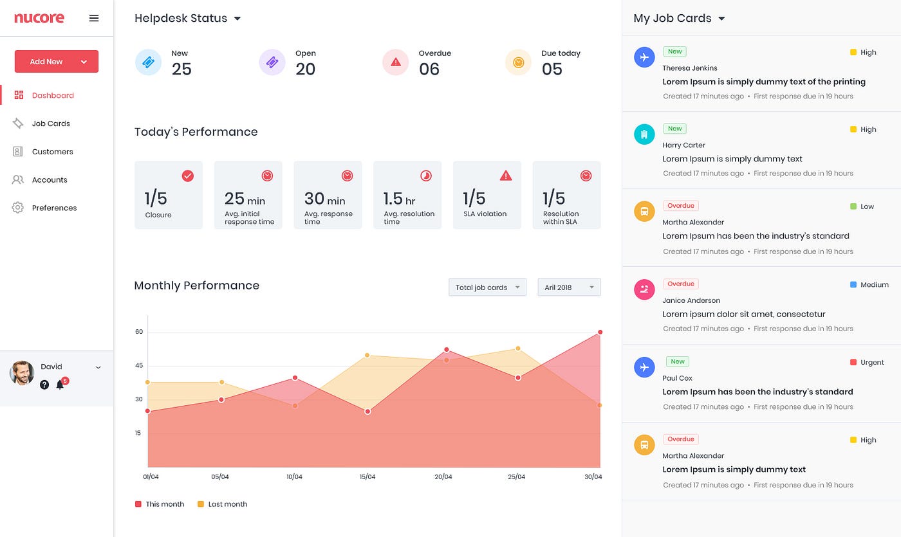Open the Helpdesk Status dropdown
The width and height of the screenshot is (901, 537).
tap(238, 19)
